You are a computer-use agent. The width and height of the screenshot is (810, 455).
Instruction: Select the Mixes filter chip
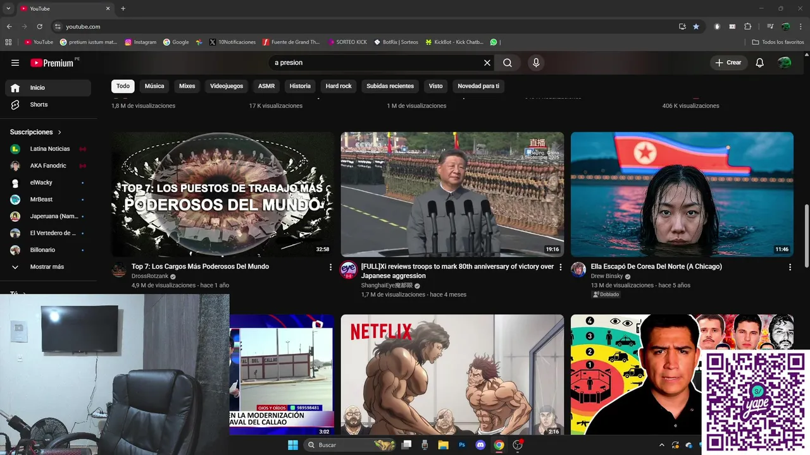[187, 86]
